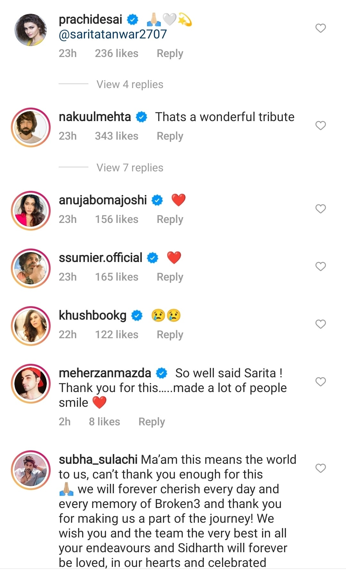Open the @saritatanwar2707 mention
Screen dimensions: 346x573
pos(113,35)
